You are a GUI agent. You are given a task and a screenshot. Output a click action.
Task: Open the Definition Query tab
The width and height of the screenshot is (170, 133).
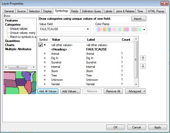pos(91,11)
